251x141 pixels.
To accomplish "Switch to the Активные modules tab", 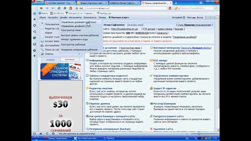I will click(51, 60).
